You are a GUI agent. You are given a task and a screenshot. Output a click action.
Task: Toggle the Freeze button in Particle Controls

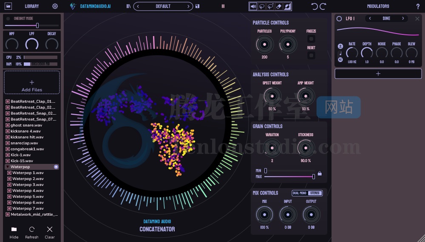tap(311, 39)
